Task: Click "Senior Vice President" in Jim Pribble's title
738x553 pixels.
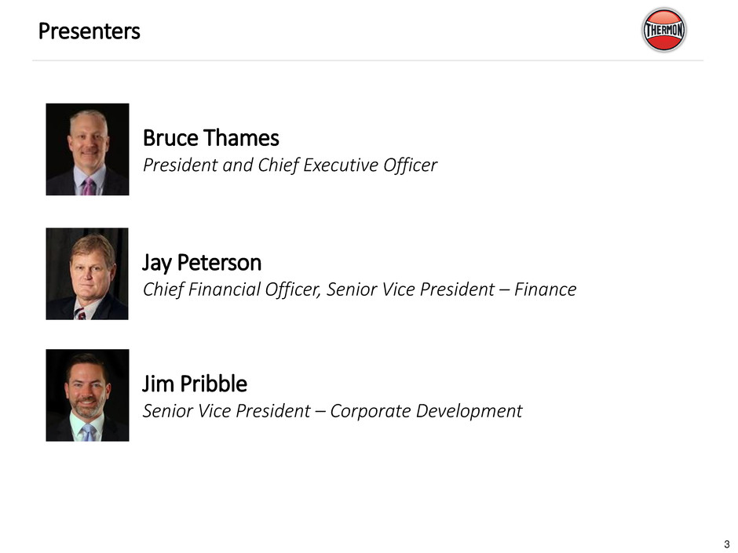Action: (x=226, y=411)
